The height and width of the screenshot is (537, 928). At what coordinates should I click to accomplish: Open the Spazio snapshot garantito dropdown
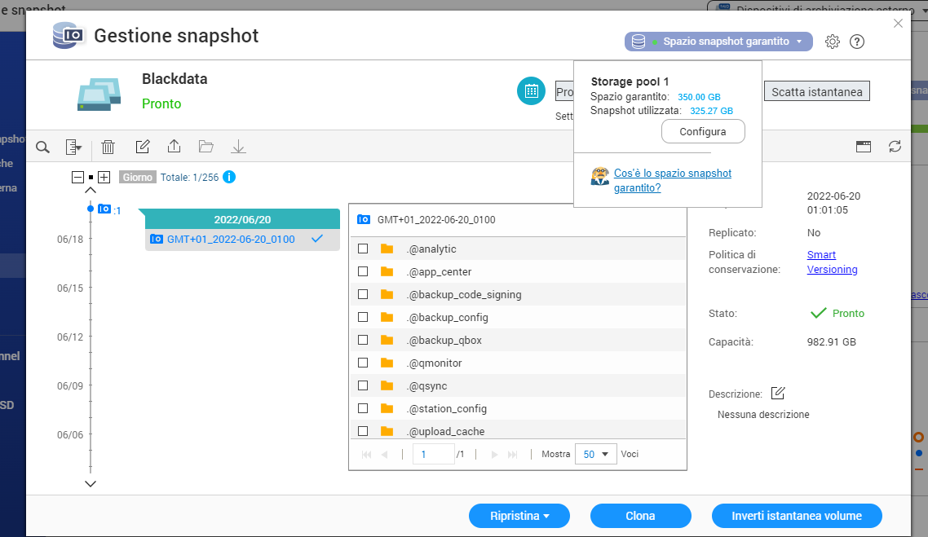718,42
